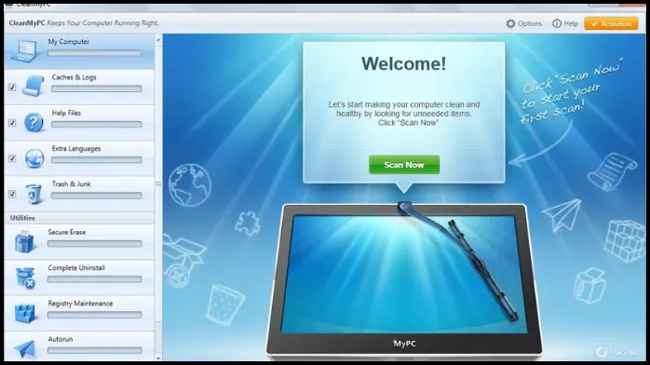Screen dimensions: 650x365
Task: Uncheck the Caches & Logs checkbox
Action: [12, 87]
